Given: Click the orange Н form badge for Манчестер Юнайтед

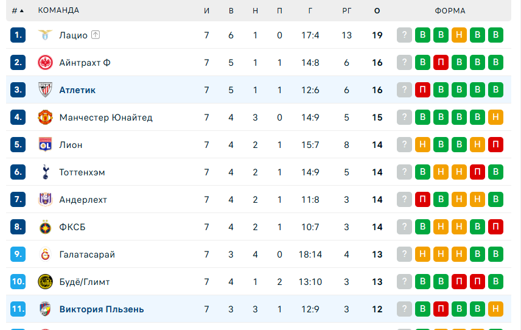Looking at the screenshot, I should 496,118.
